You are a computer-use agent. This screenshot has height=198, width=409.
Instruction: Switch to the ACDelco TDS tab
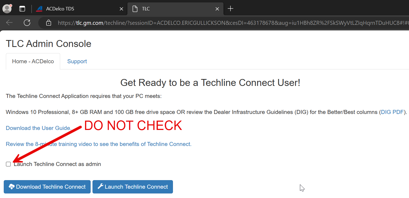click(x=80, y=9)
